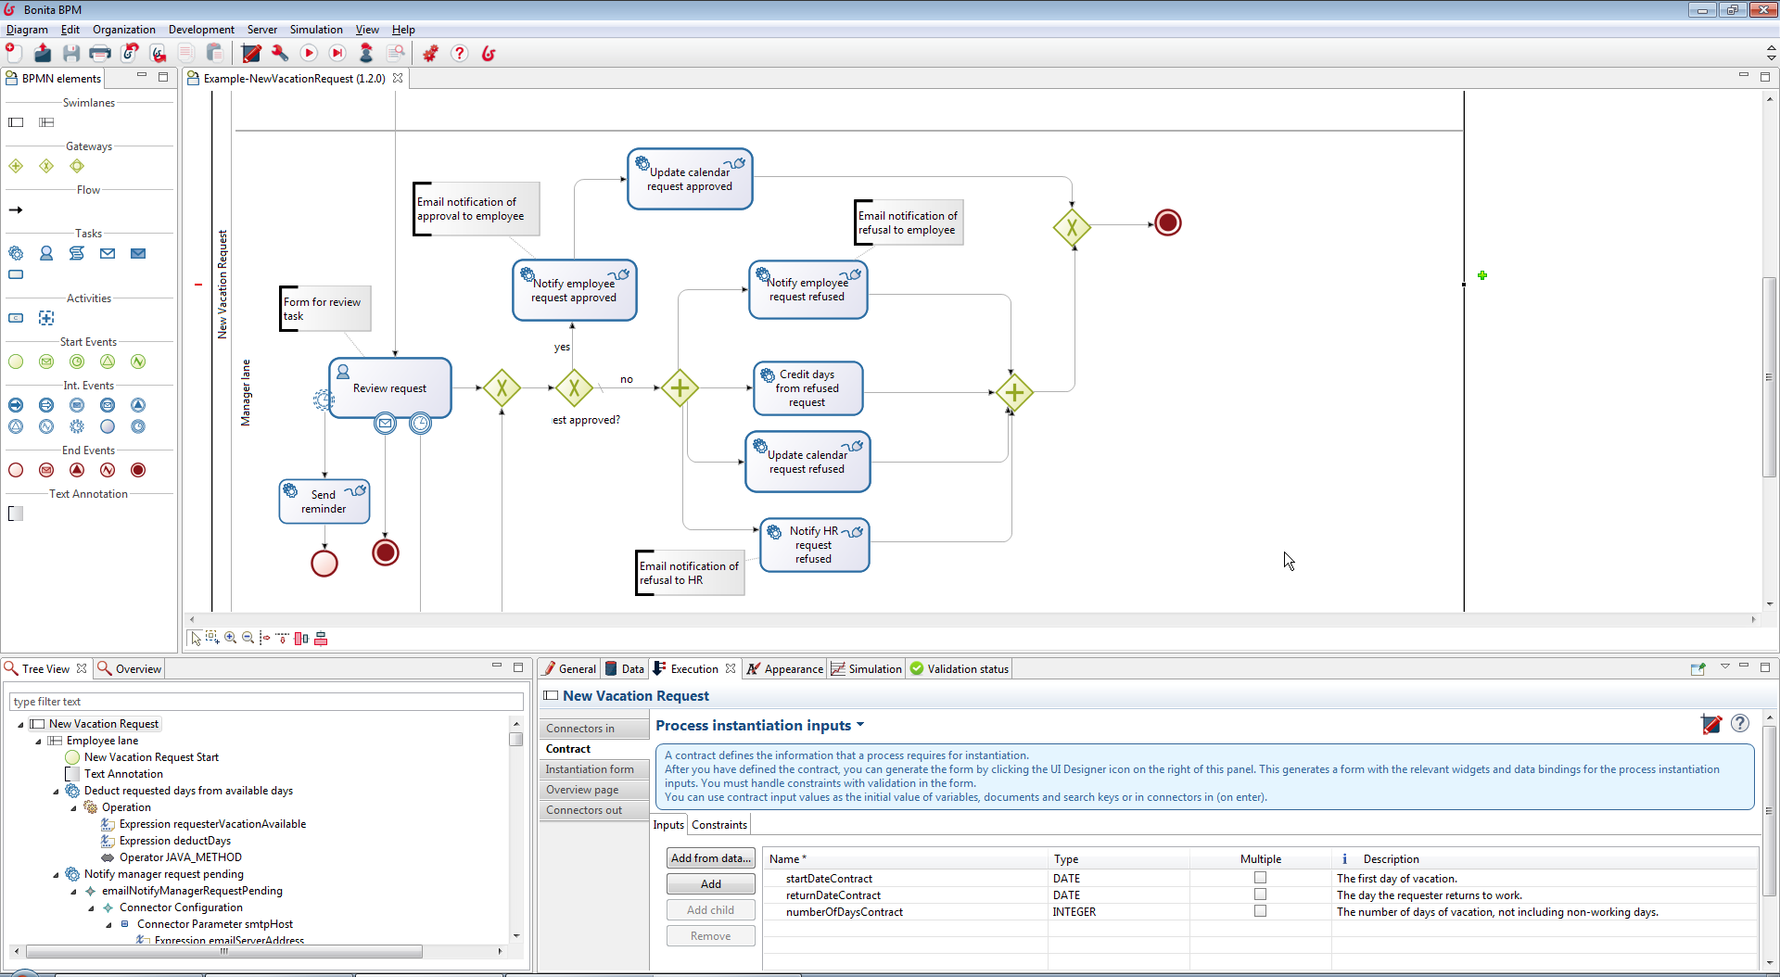Click the Save floppy disk icon
This screenshot has height=977, width=1780.
click(71, 53)
